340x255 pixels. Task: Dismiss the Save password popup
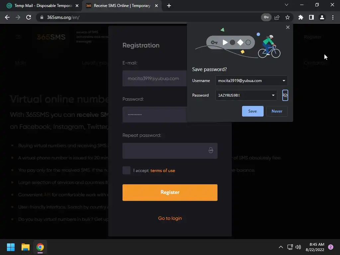tap(288, 27)
